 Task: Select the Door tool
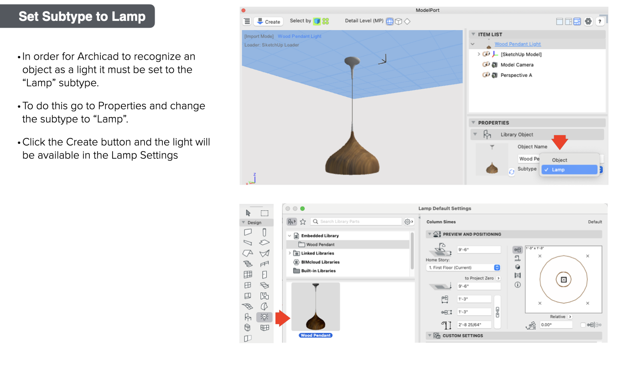(x=264, y=274)
